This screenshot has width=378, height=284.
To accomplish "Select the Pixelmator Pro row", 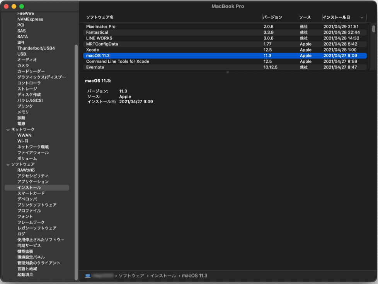I will (x=225, y=27).
